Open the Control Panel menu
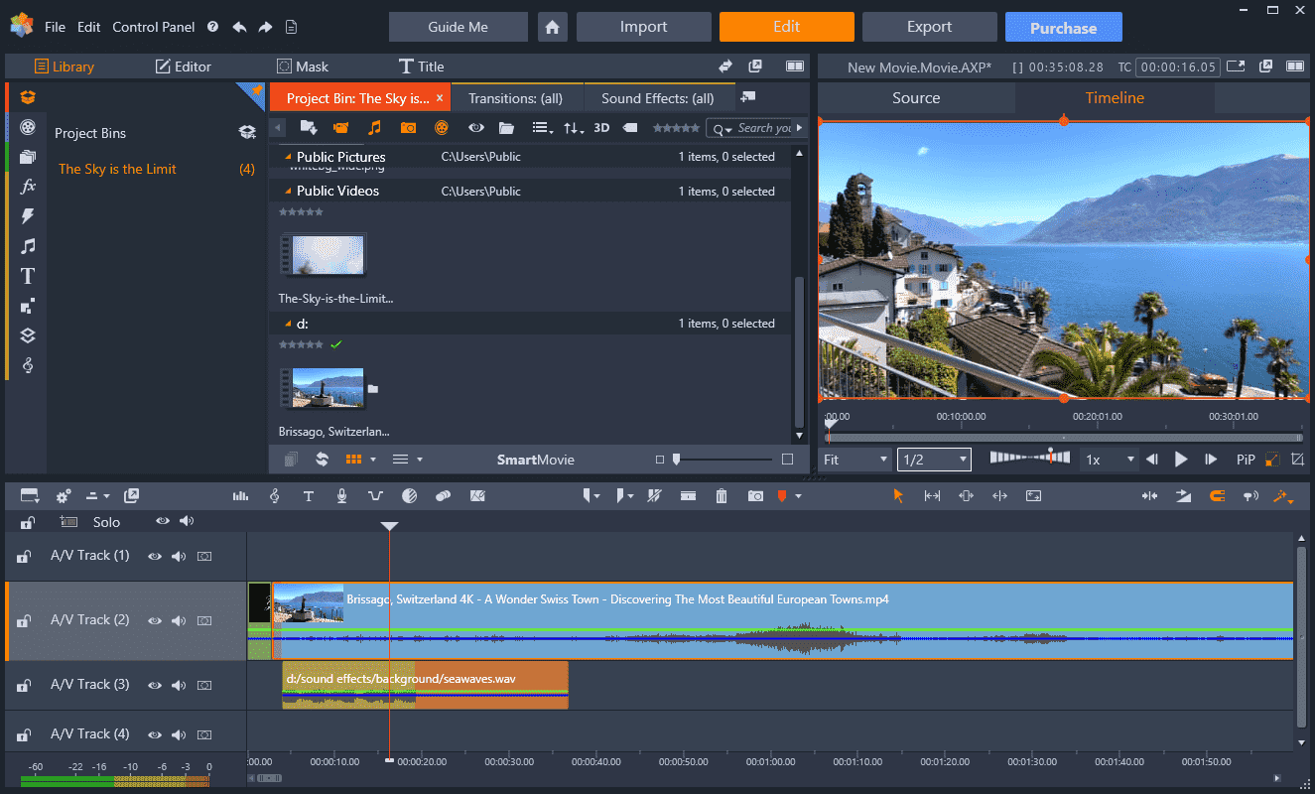This screenshot has width=1315, height=794. [154, 27]
